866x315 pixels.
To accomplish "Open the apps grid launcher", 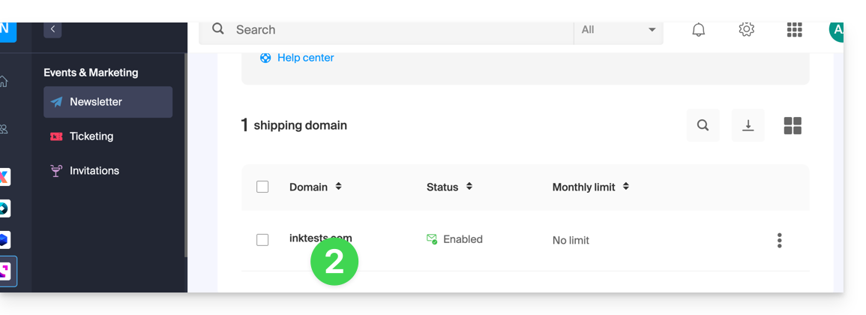I will [x=794, y=30].
